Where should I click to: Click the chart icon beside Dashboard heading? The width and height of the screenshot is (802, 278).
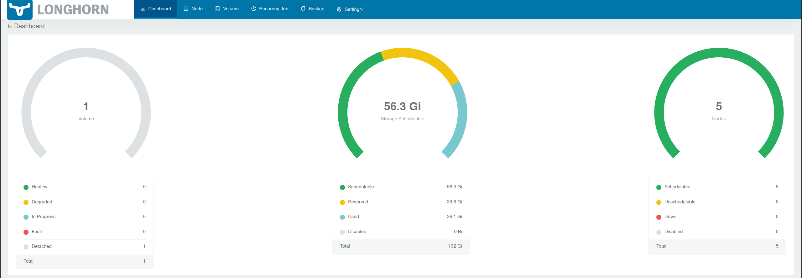coord(10,26)
